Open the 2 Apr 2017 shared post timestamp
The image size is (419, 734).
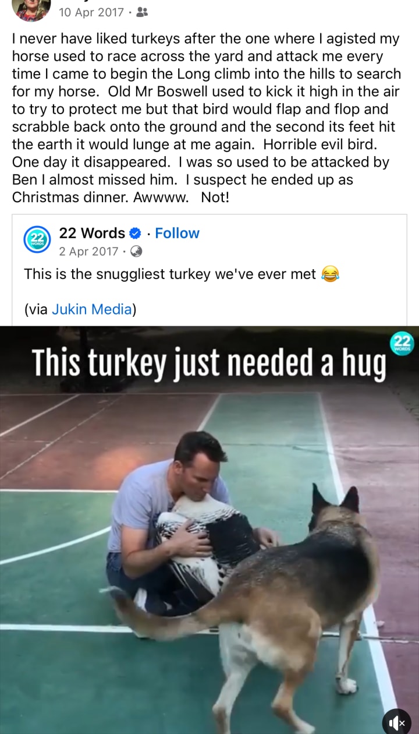[88, 252]
